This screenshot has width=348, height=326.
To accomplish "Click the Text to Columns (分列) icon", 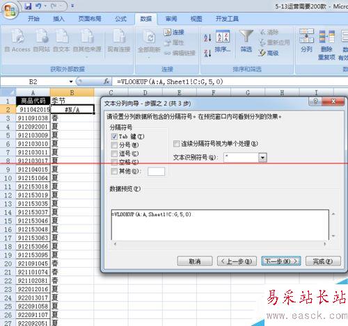I will click(306, 36).
